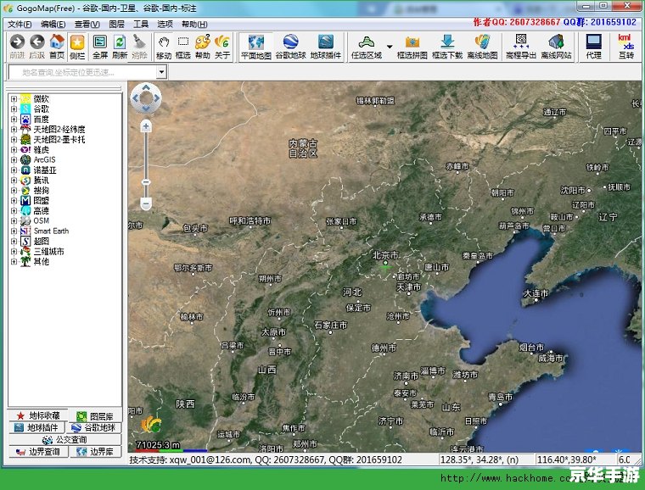The image size is (645, 490).
Task: Open the dropdown arrow beside 任选区域
Action: tap(390, 47)
